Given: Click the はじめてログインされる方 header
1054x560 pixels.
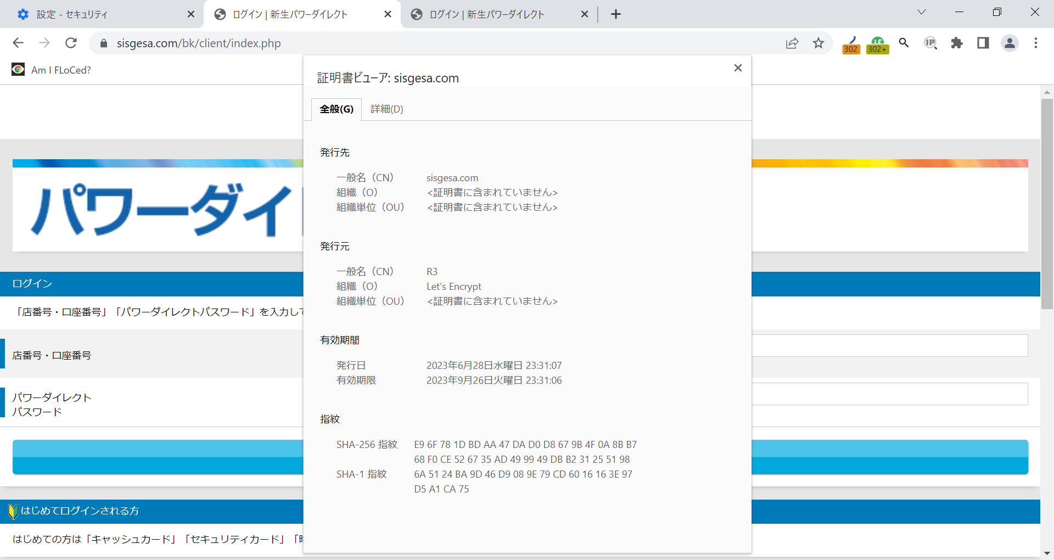Looking at the screenshot, I should (80, 511).
